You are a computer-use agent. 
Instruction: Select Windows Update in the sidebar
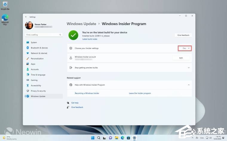[x=44, y=96]
